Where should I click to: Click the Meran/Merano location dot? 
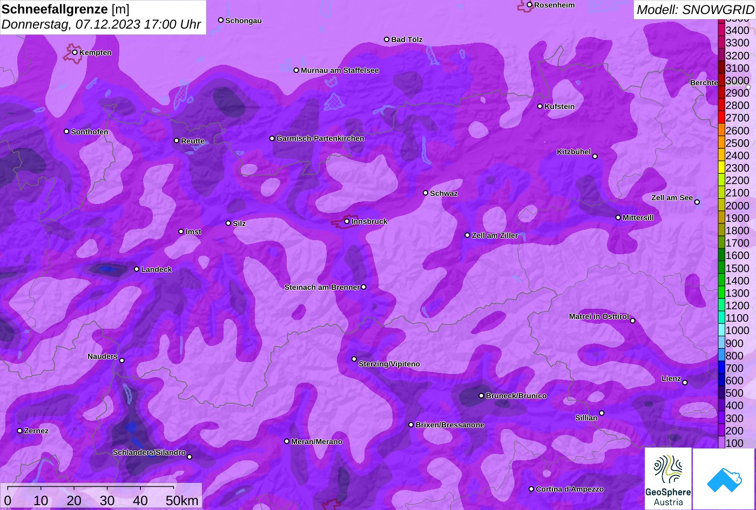click(x=287, y=441)
